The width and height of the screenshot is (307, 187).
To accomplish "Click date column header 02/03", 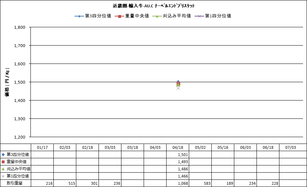I will (65, 148).
